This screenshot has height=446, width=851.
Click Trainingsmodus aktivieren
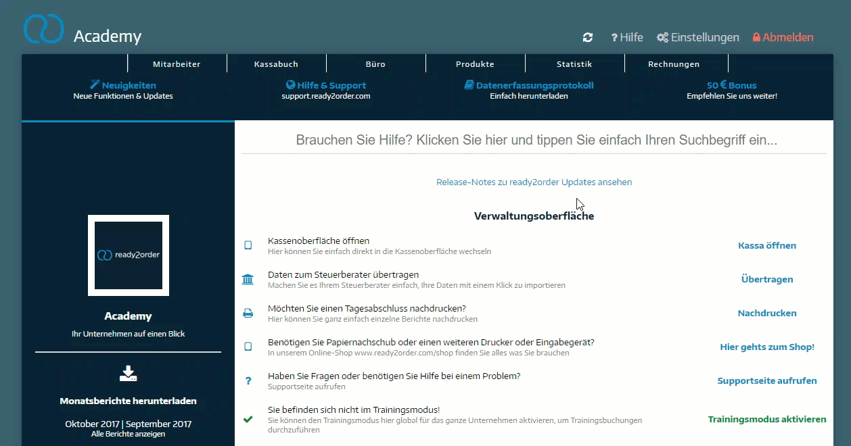tap(767, 419)
